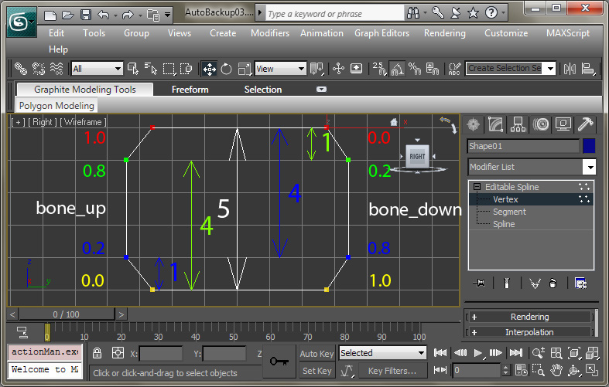The height and width of the screenshot is (387, 609).
Task: Click the Go to Start playback button
Action: coord(440,353)
